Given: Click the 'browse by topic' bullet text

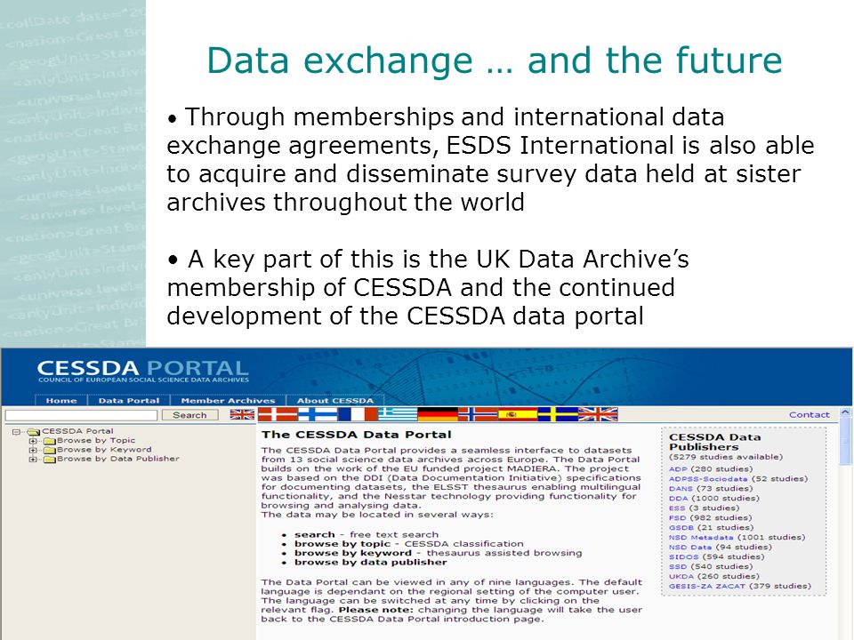Looking at the screenshot, I should (342, 544).
